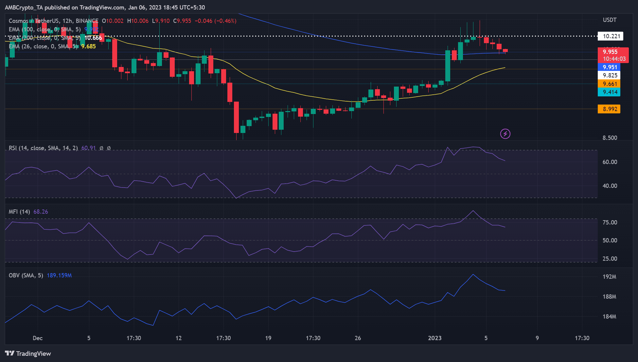Click the purple lightning bolt icon
The width and height of the screenshot is (638, 362).
505,134
